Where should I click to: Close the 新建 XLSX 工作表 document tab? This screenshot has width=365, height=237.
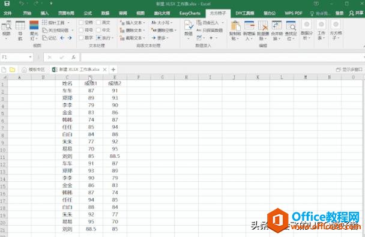(x=104, y=70)
